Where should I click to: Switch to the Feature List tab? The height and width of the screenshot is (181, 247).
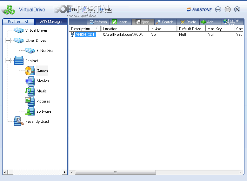[18, 22]
